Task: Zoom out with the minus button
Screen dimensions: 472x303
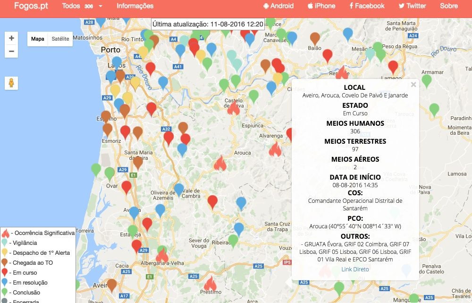Action: pos(11,51)
